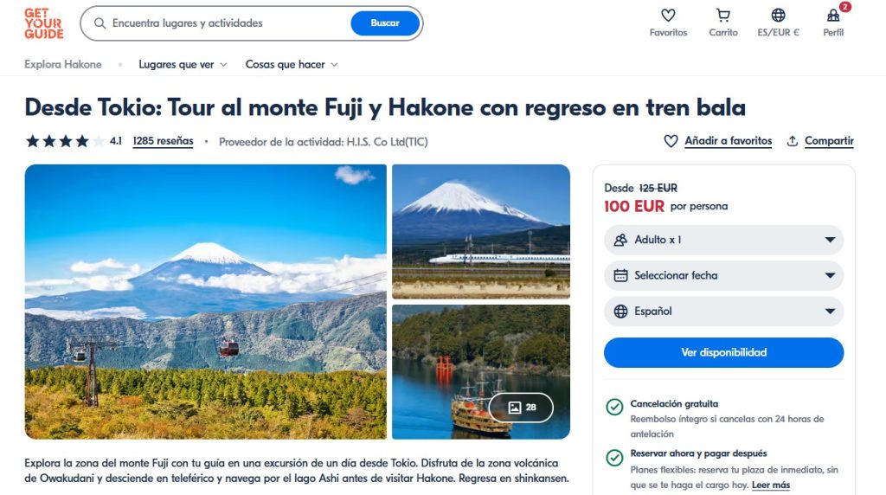This screenshot has width=886, height=495.
Task: Open the Carrito shopping cart icon
Action: point(723,16)
